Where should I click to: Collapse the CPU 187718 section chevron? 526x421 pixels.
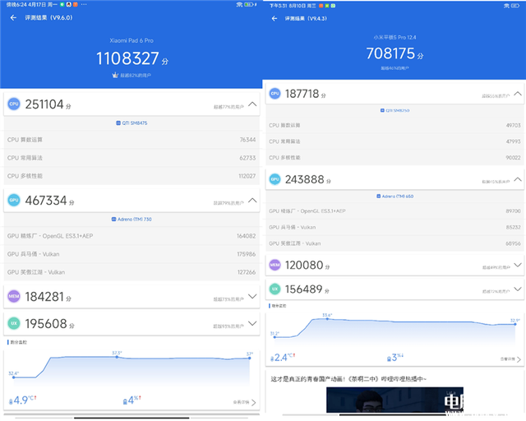point(518,94)
